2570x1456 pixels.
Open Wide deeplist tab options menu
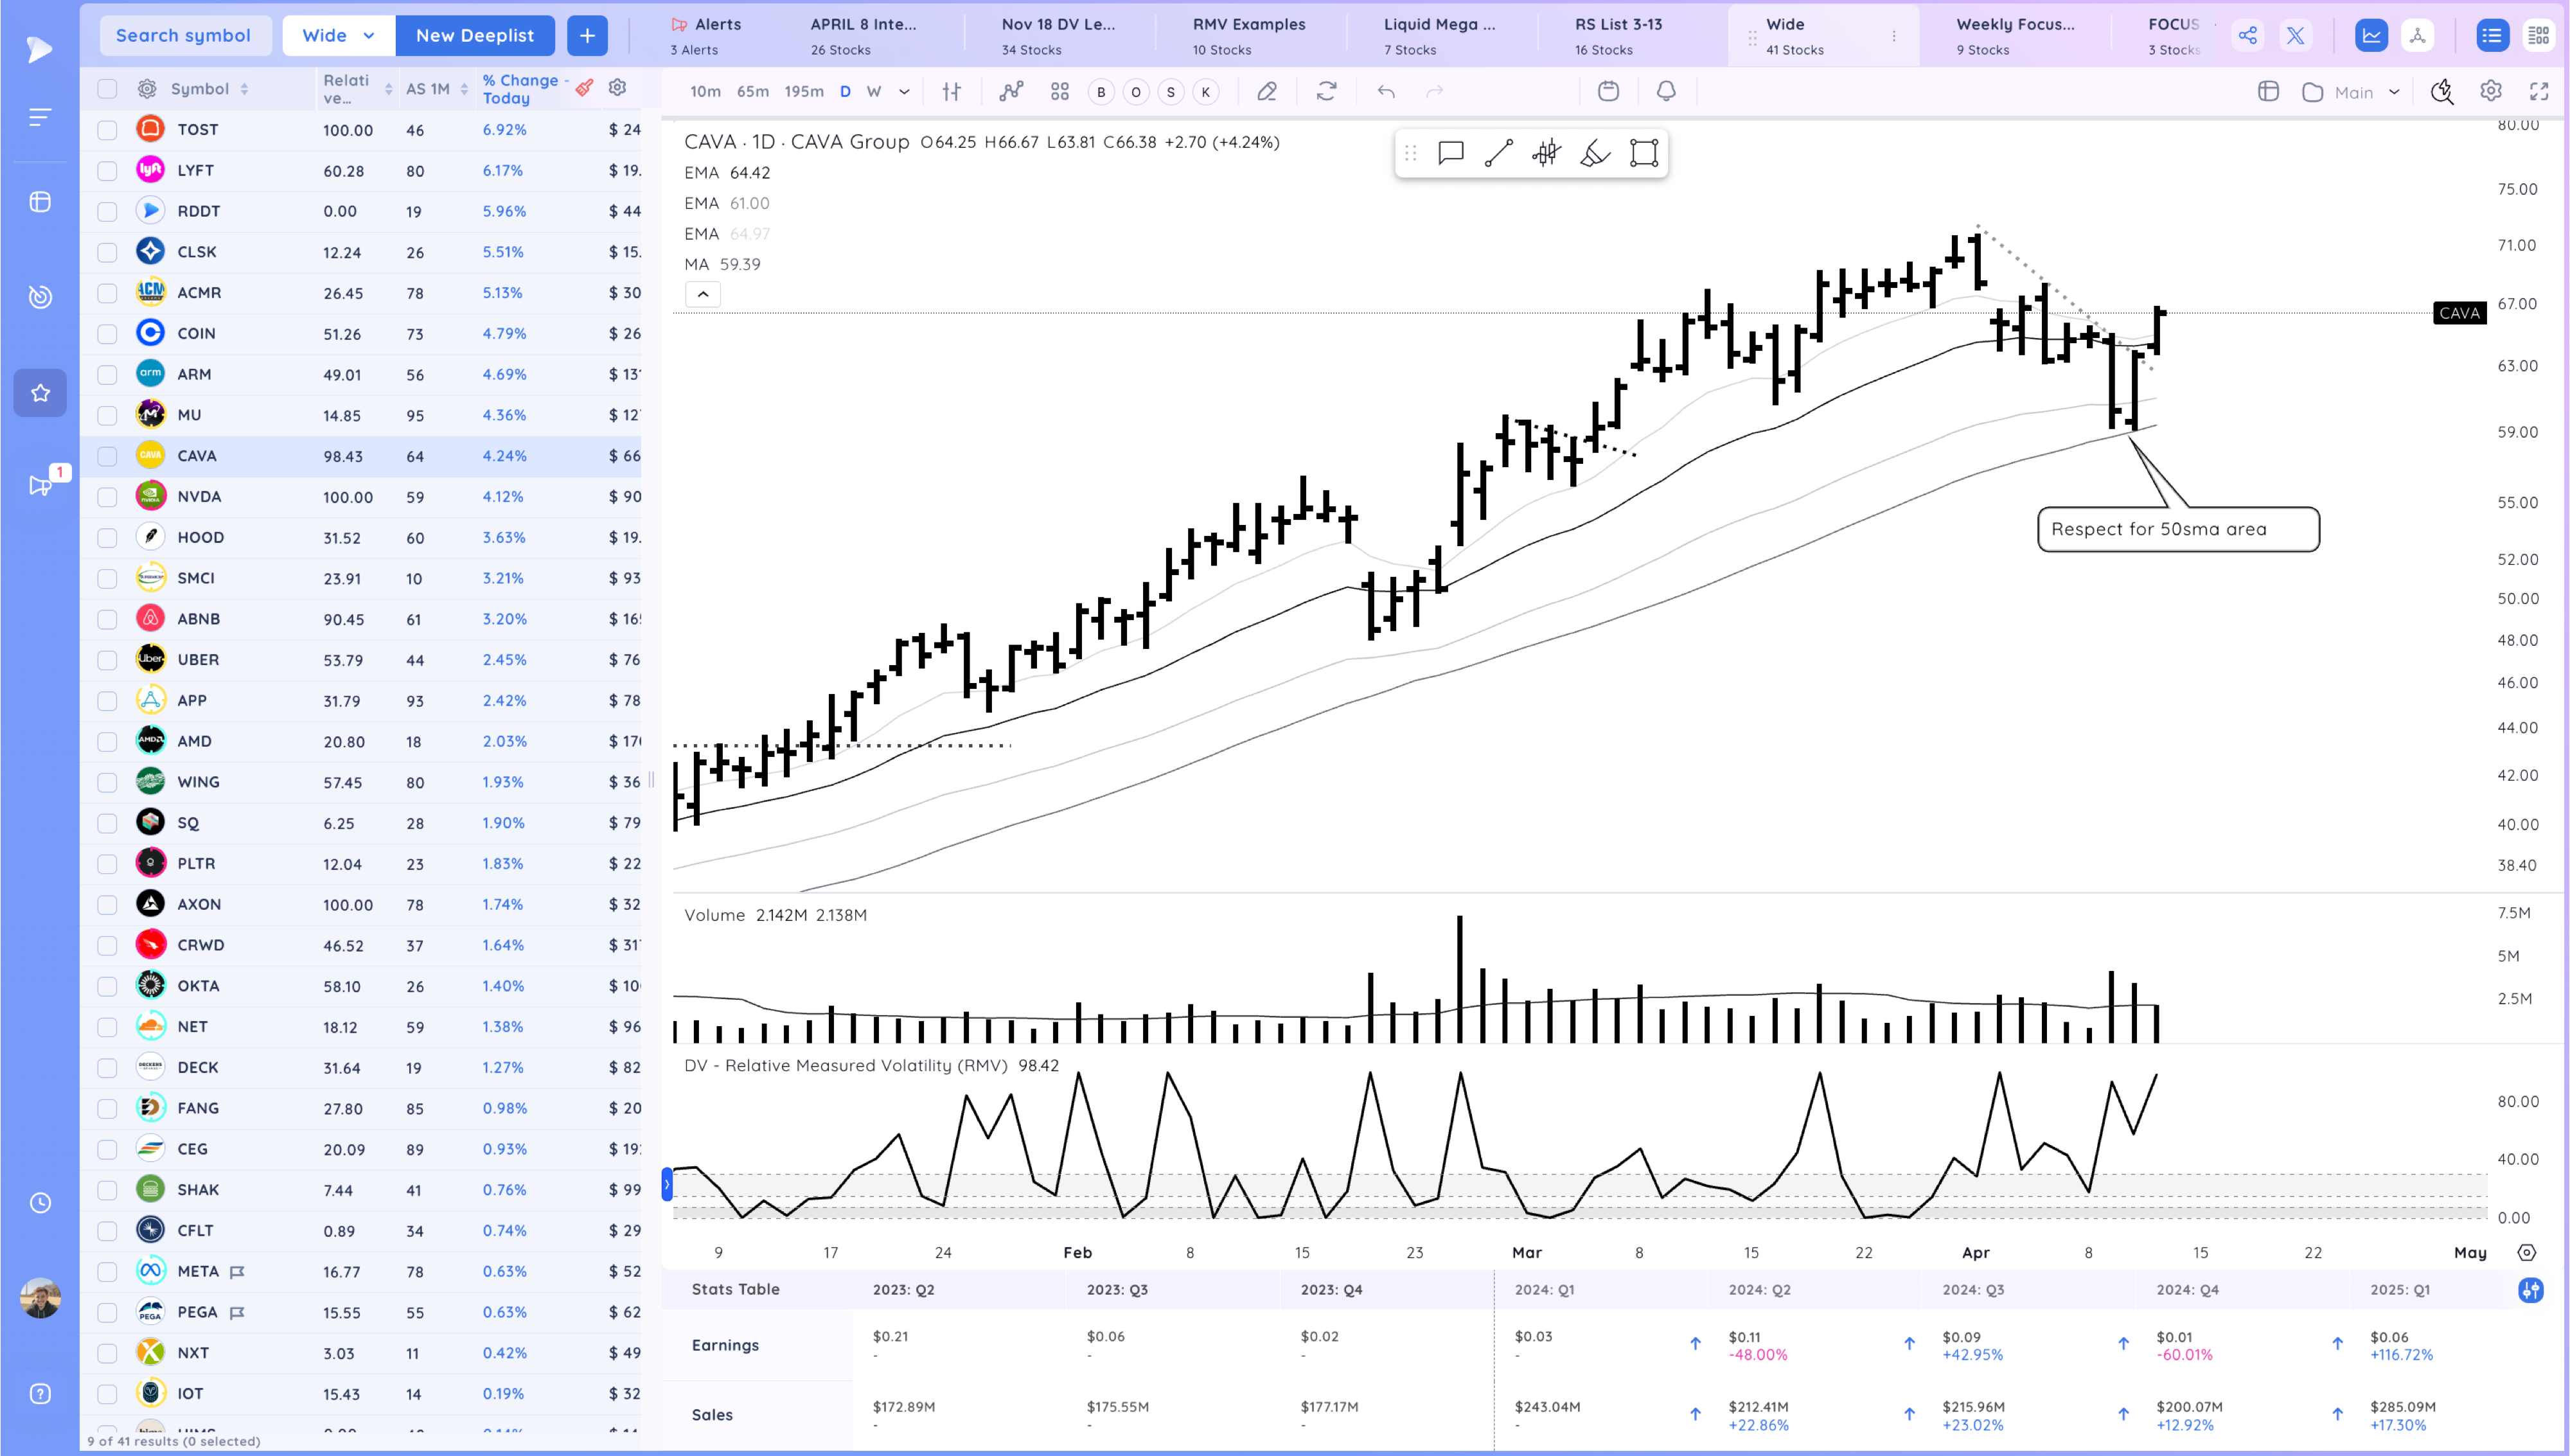point(1893,36)
